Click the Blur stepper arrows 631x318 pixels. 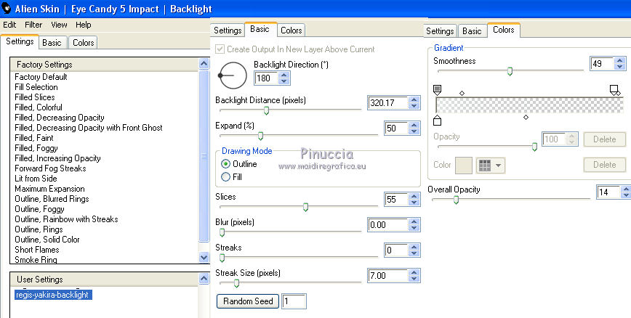click(x=414, y=225)
